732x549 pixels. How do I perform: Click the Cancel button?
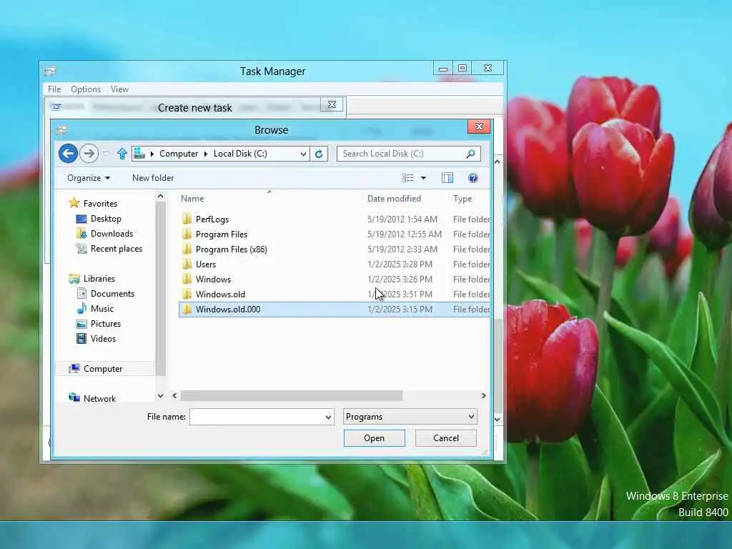(446, 438)
